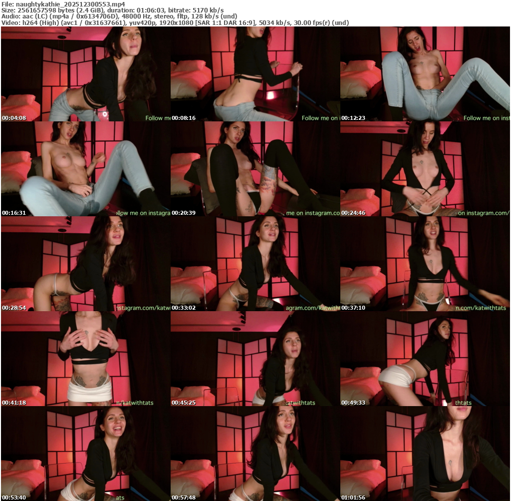Select the thumbnail stamped 00:45:25
The image size is (511, 501).
click(255, 359)
